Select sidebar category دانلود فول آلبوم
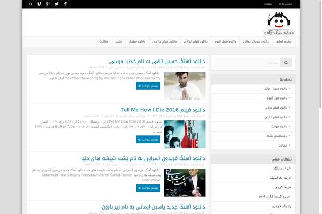The image size is (322, 214). tap(276, 98)
